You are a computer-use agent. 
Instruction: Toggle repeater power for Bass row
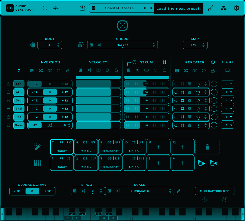(x=176, y=125)
